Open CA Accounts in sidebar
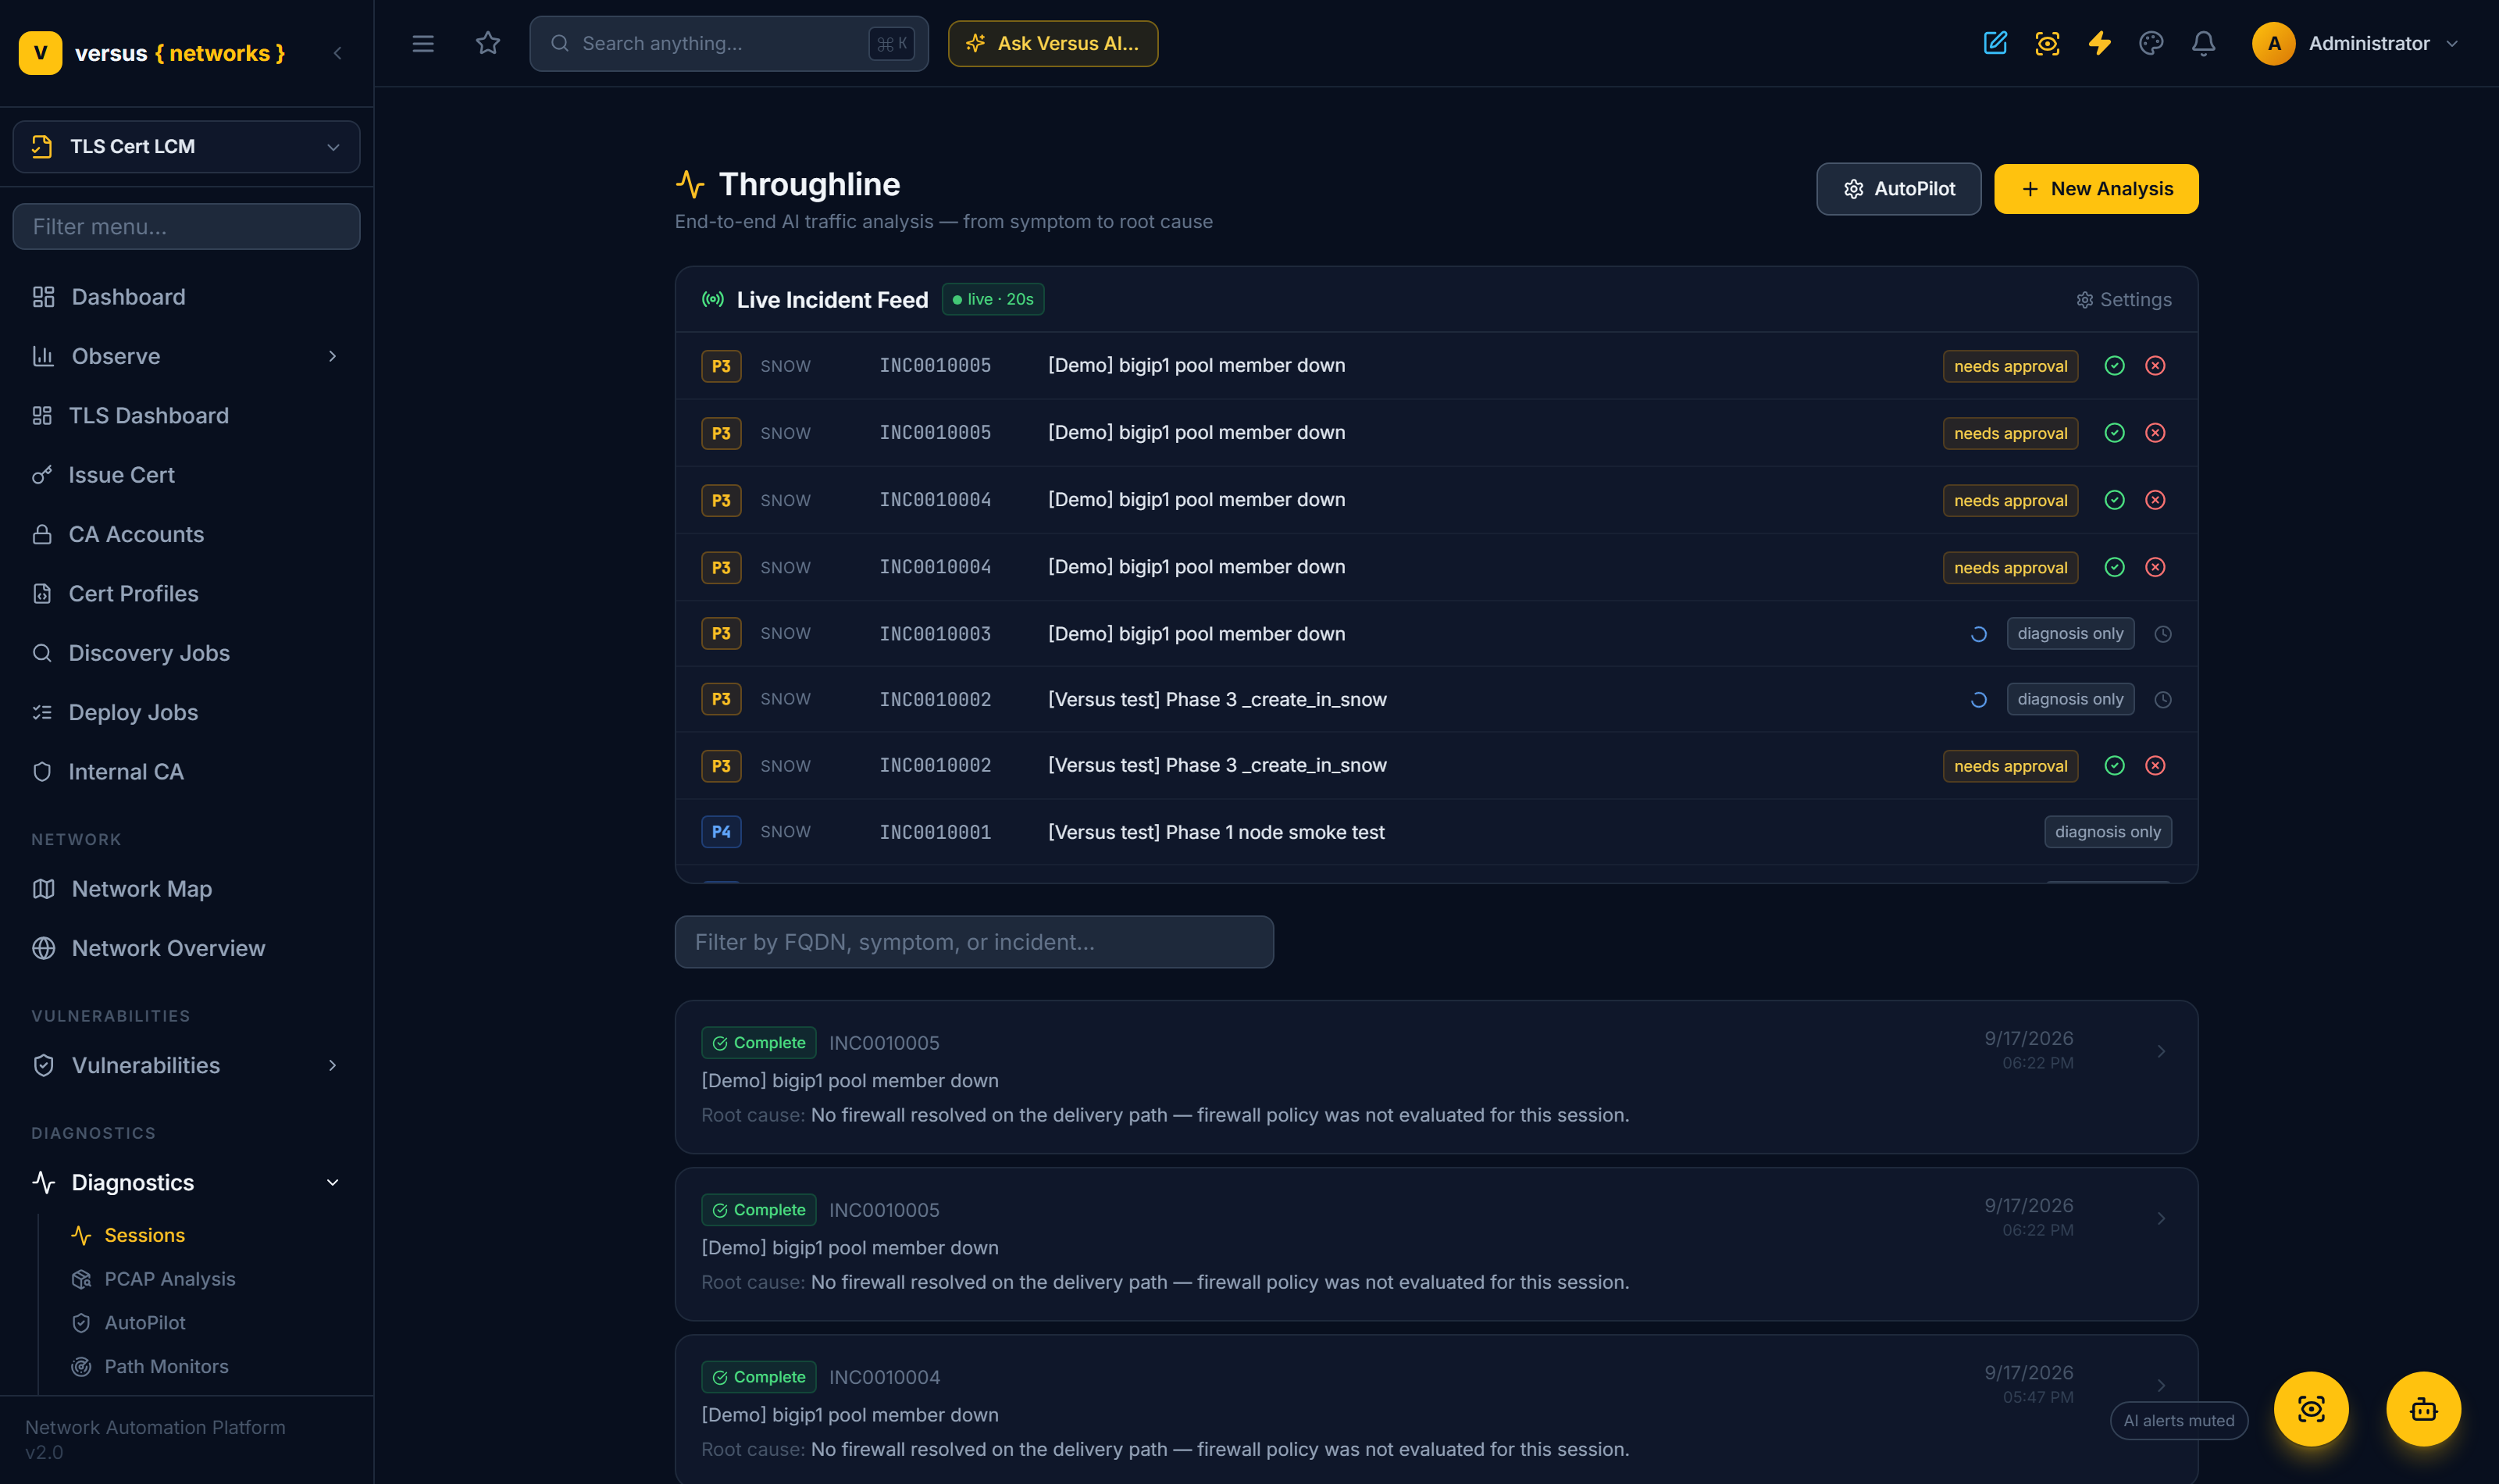This screenshot has width=2499, height=1484. (x=186, y=534)
